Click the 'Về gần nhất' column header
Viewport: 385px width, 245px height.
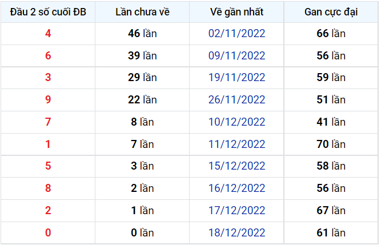tap(236, 12)
